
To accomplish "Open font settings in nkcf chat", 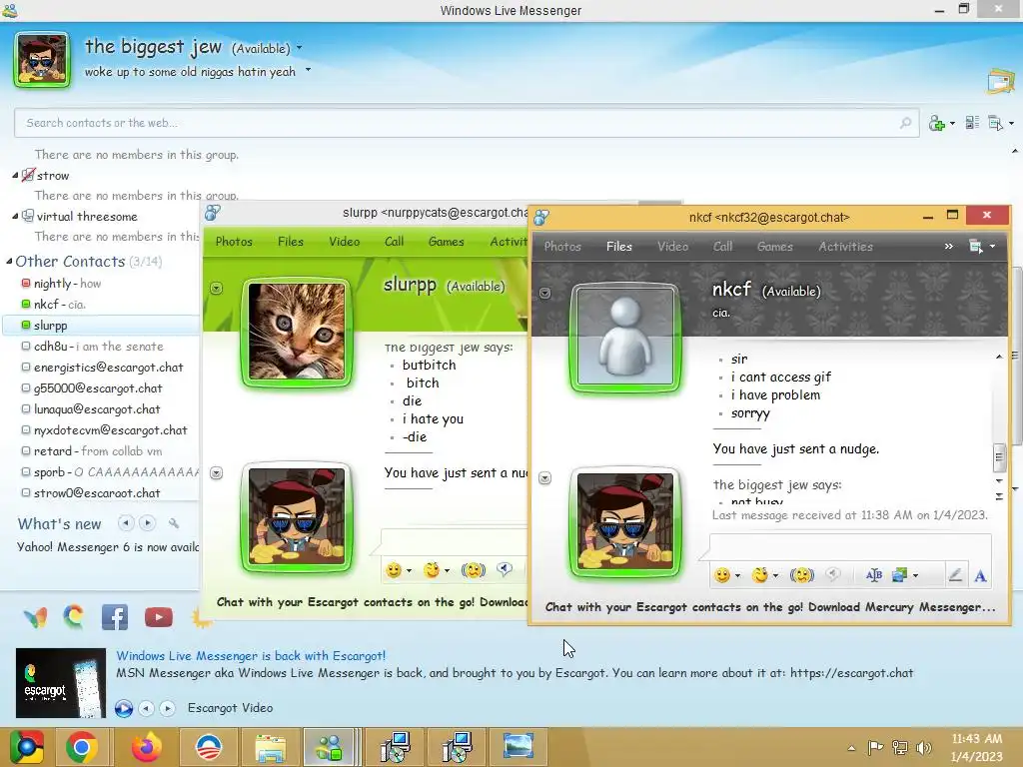I will [980, 575].
